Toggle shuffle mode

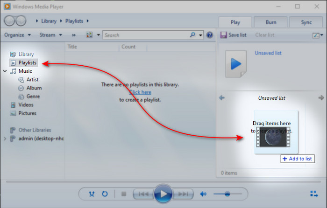coord(92,194)
